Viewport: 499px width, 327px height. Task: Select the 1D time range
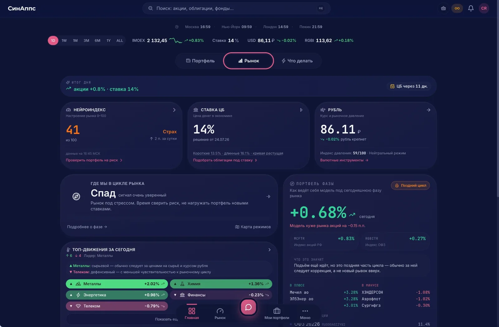pos(53,41)
